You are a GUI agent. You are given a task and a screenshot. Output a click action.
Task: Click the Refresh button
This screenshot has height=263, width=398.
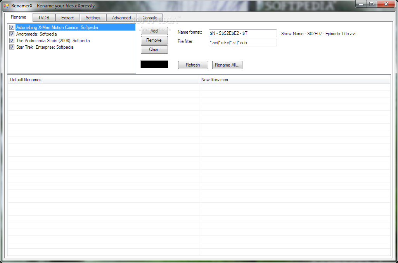pos(193,65)
